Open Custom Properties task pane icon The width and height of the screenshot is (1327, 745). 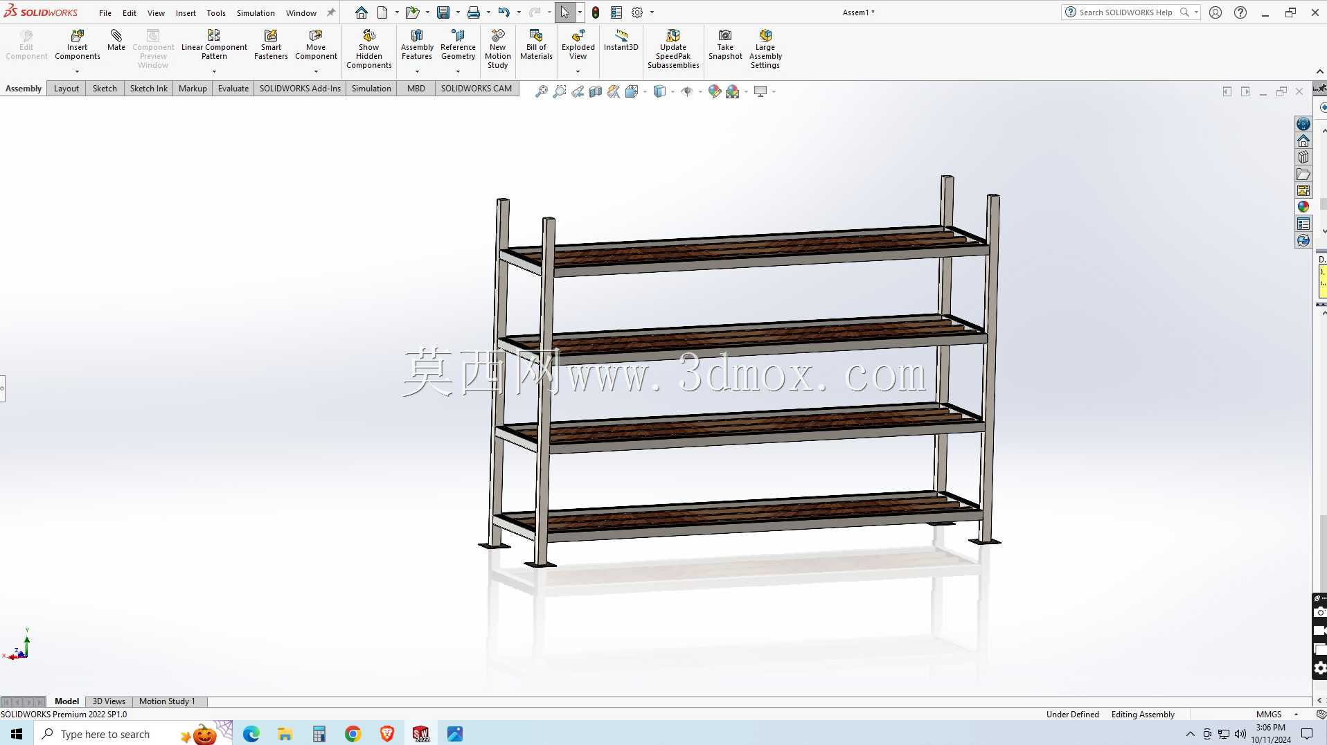pos(1303,224)
